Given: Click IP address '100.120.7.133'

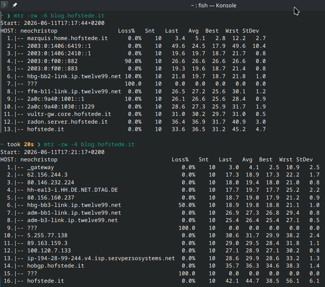Looking at the screenshot, I should [x=49, y=251].
